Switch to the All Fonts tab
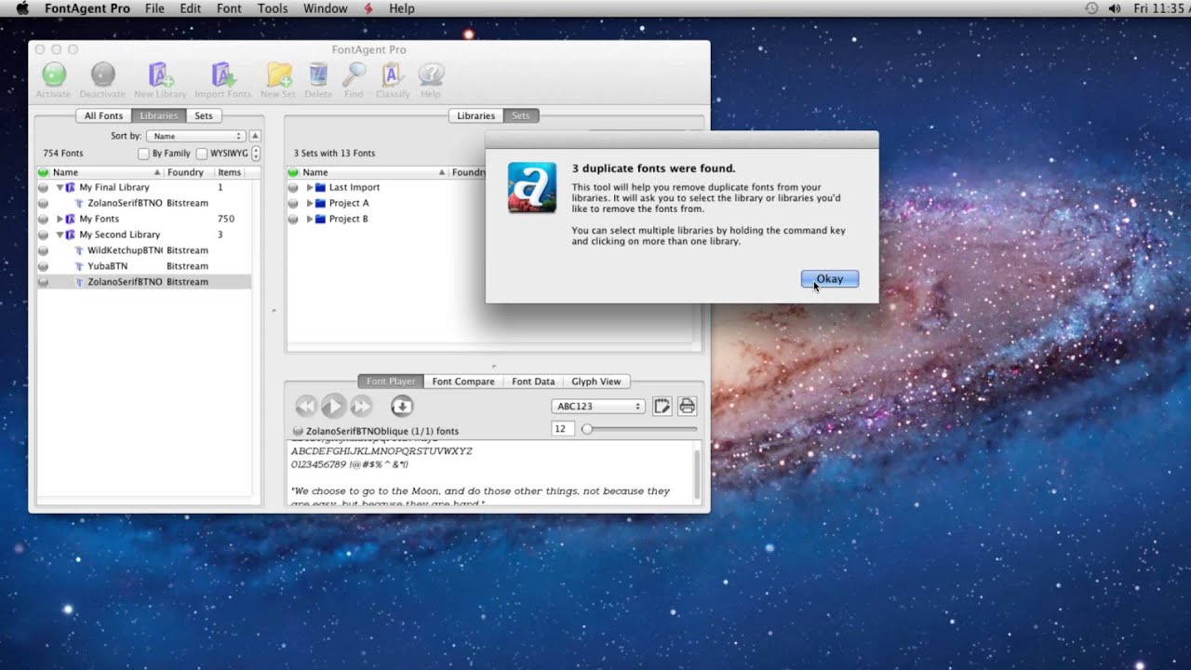Viewport: 1191px width, 670px height. click(103, 116)
